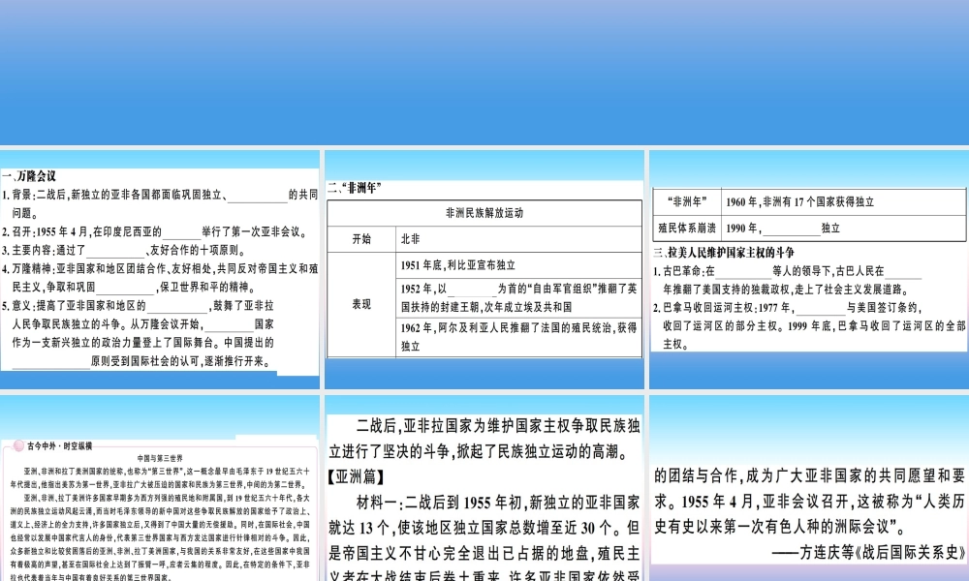This screenshot has width=969, height=581.
Task: Click the blank after 在印度尼西亚的
Action: pyautogui.click(x=182, y=232)
